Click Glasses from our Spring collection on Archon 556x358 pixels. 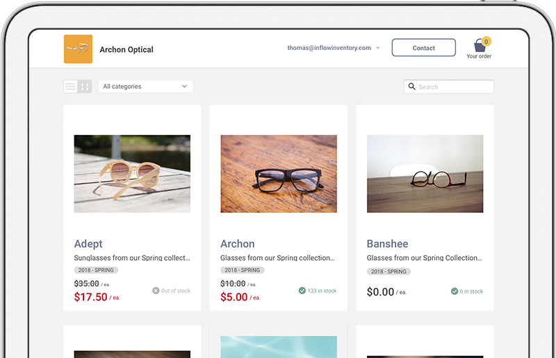tap(277, 258)
